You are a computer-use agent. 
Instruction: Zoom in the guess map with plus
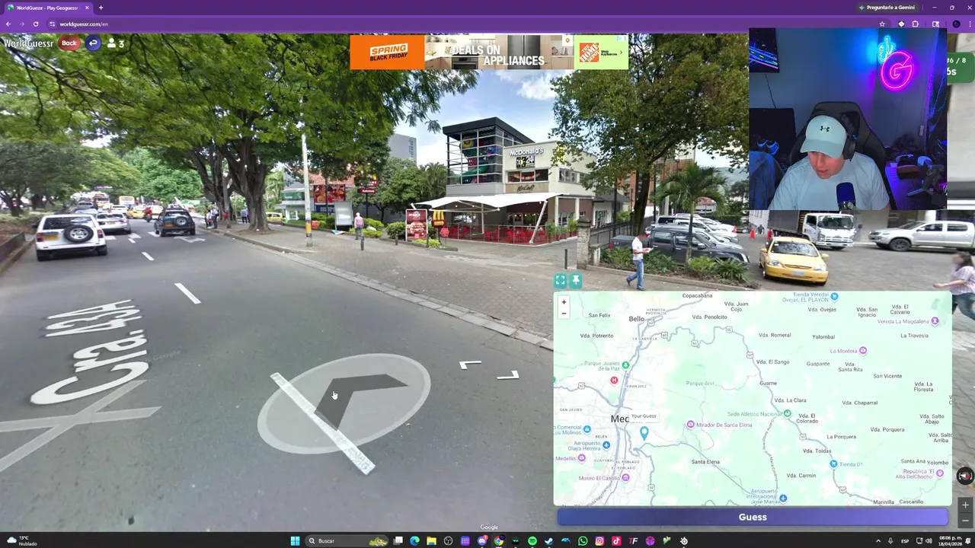(564, 302)
